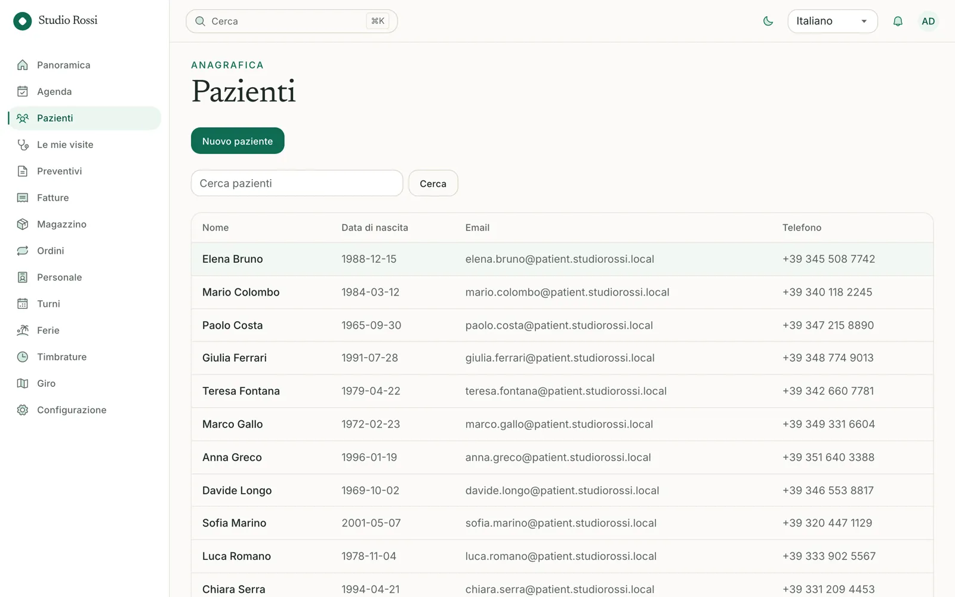The image size is (955, 597).
Task: Click the Cerca button beside patient search
Action: click(433, 183)
